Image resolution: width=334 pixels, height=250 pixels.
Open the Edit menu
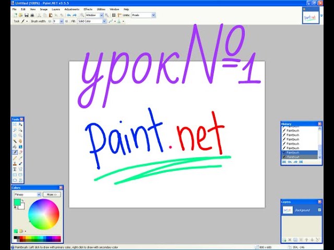[x=23, y=9]
